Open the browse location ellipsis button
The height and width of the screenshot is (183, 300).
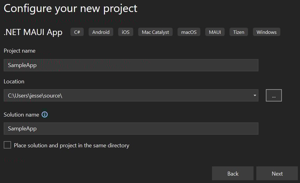(x=274, y=95)
